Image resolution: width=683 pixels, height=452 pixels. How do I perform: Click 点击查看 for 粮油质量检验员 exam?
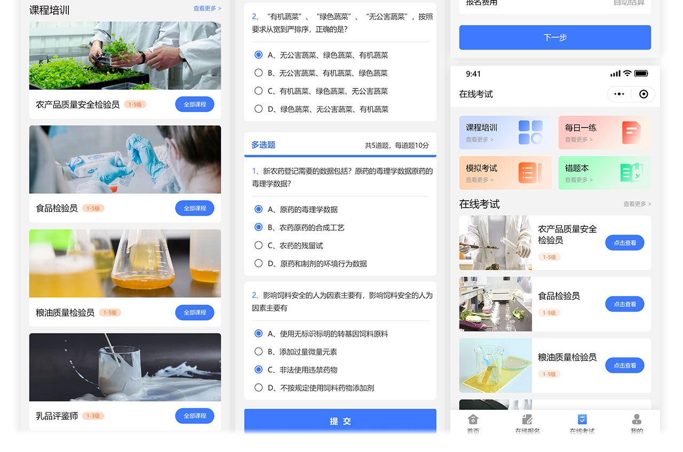pos(624,366)
